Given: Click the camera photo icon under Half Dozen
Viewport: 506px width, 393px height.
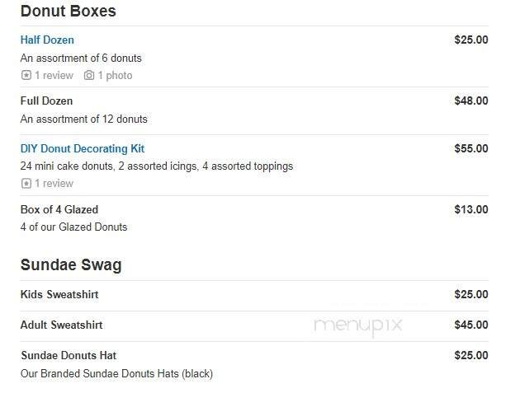Looking at the screenshot, I should 89,76.
